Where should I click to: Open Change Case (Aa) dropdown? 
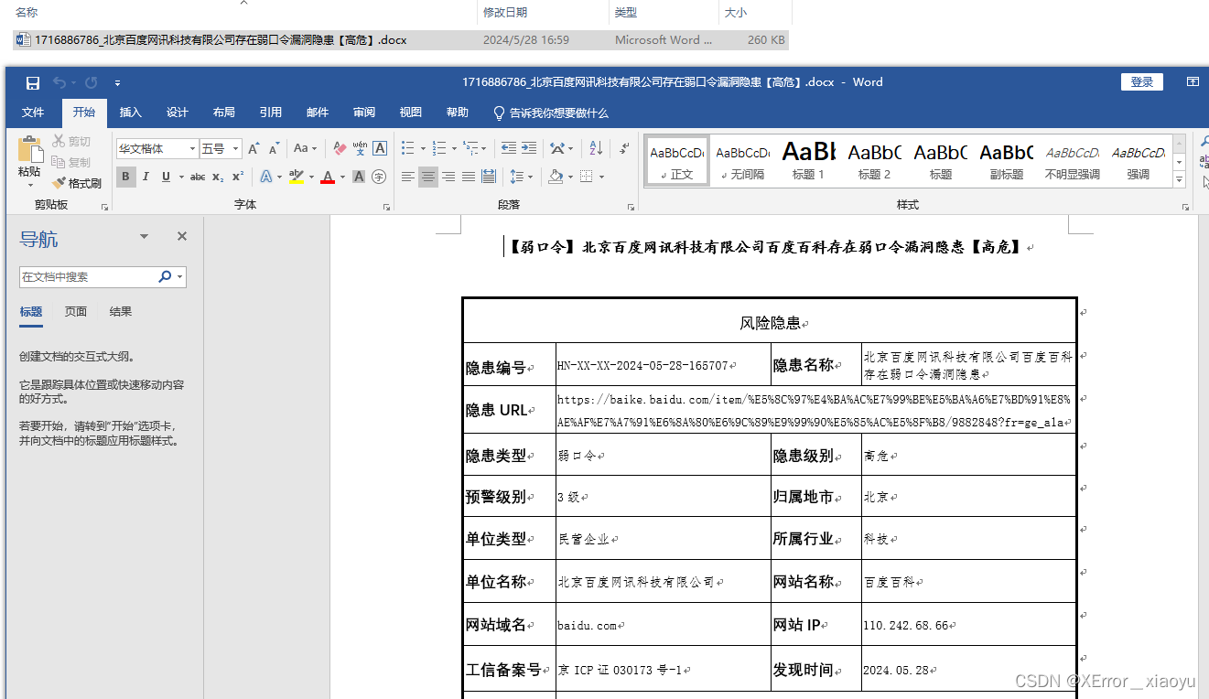(305, 148)
